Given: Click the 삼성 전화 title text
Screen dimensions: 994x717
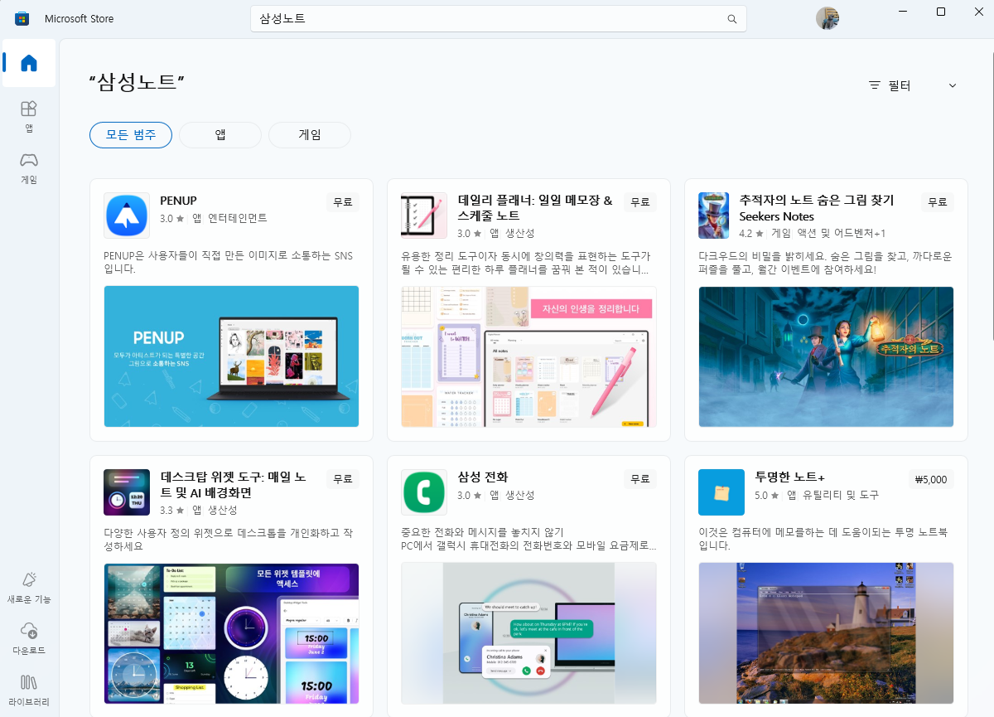Looking at the screenshot, I should (x=483, y=477).
